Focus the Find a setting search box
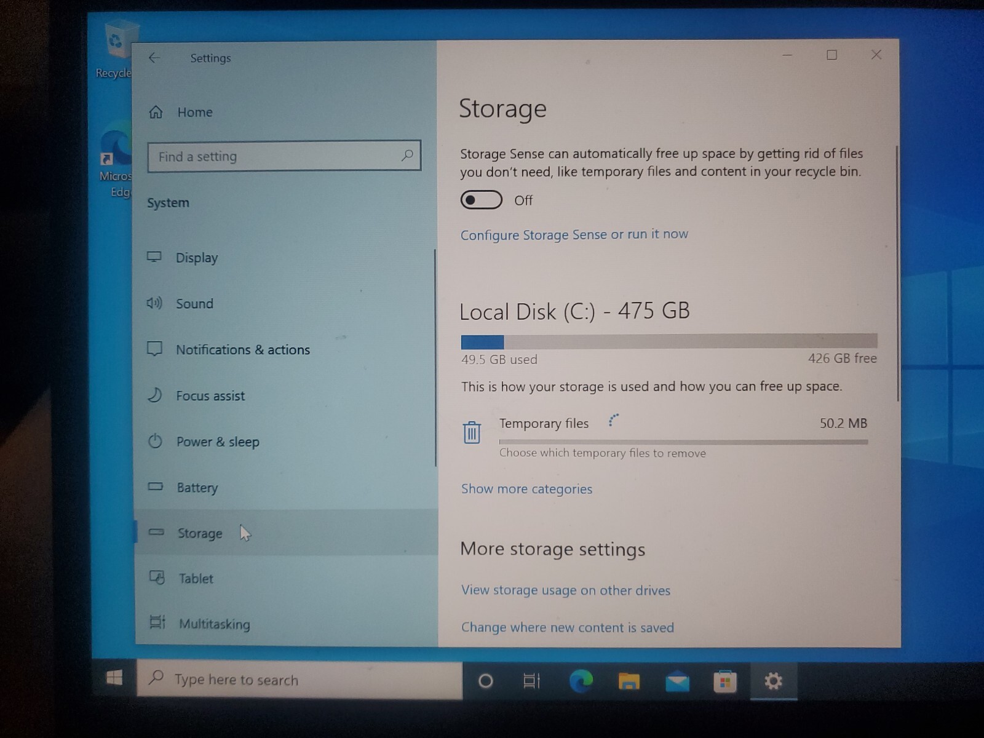984x738 pixels. coord(284,156)
